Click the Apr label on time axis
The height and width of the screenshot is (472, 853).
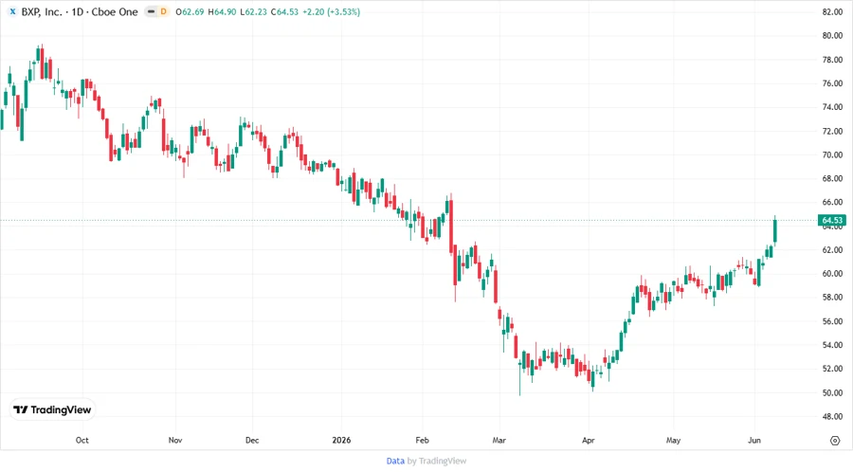[x=588, y=440]
